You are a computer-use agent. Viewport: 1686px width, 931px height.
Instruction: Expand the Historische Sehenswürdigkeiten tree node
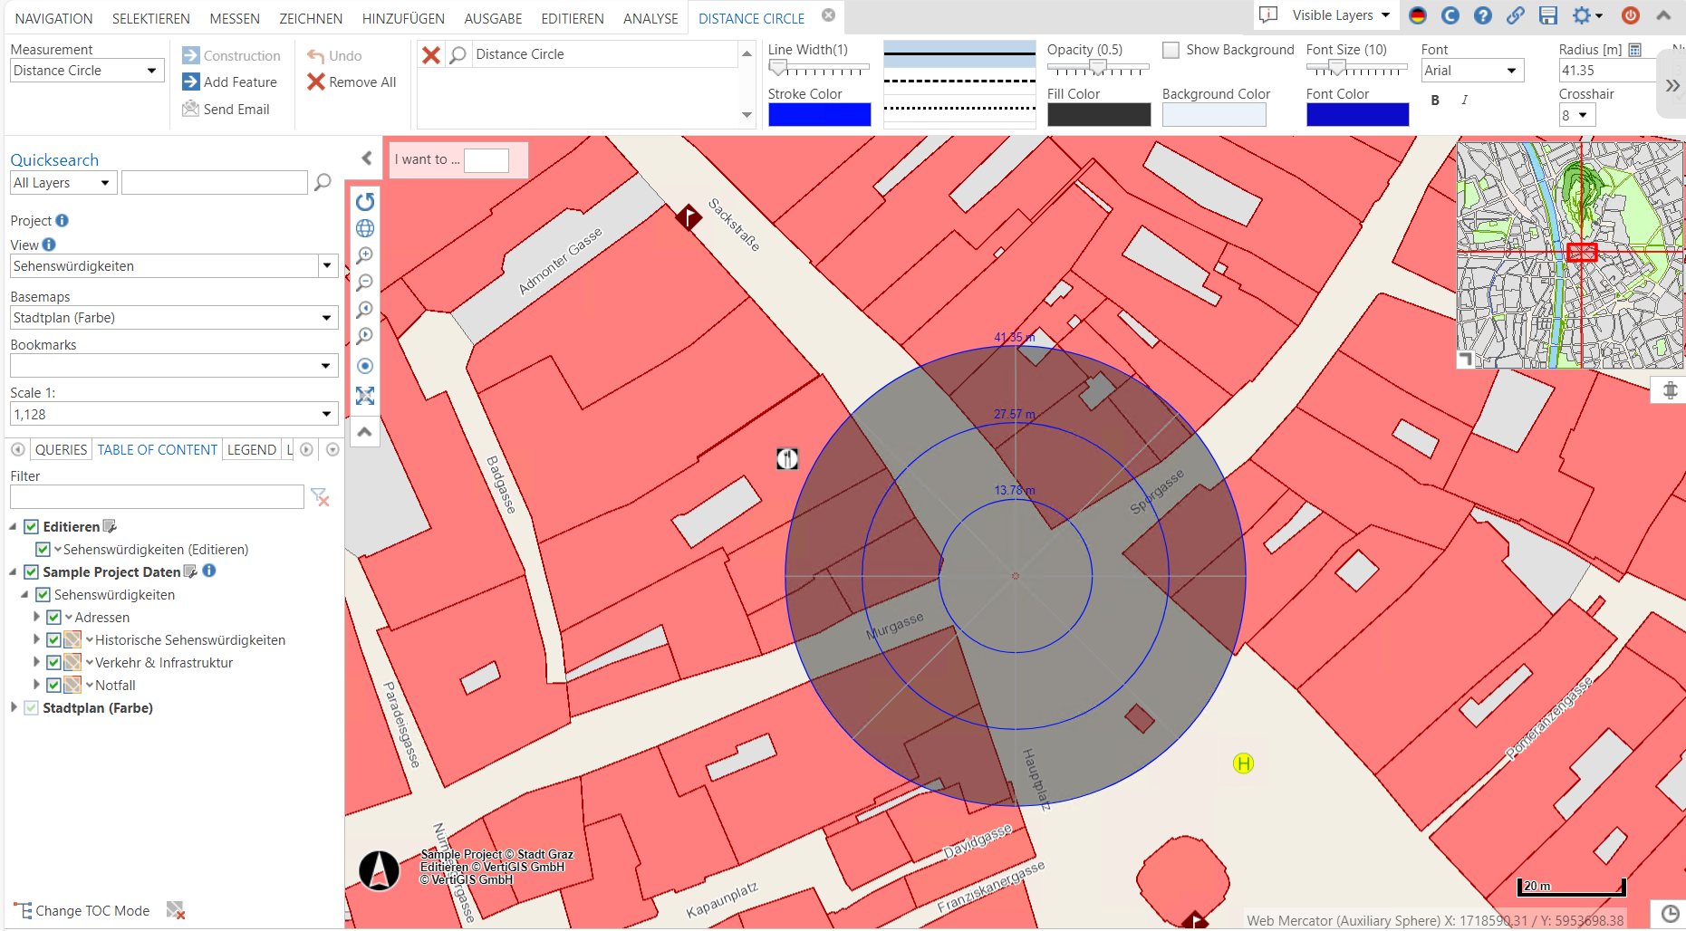[35, 639]
